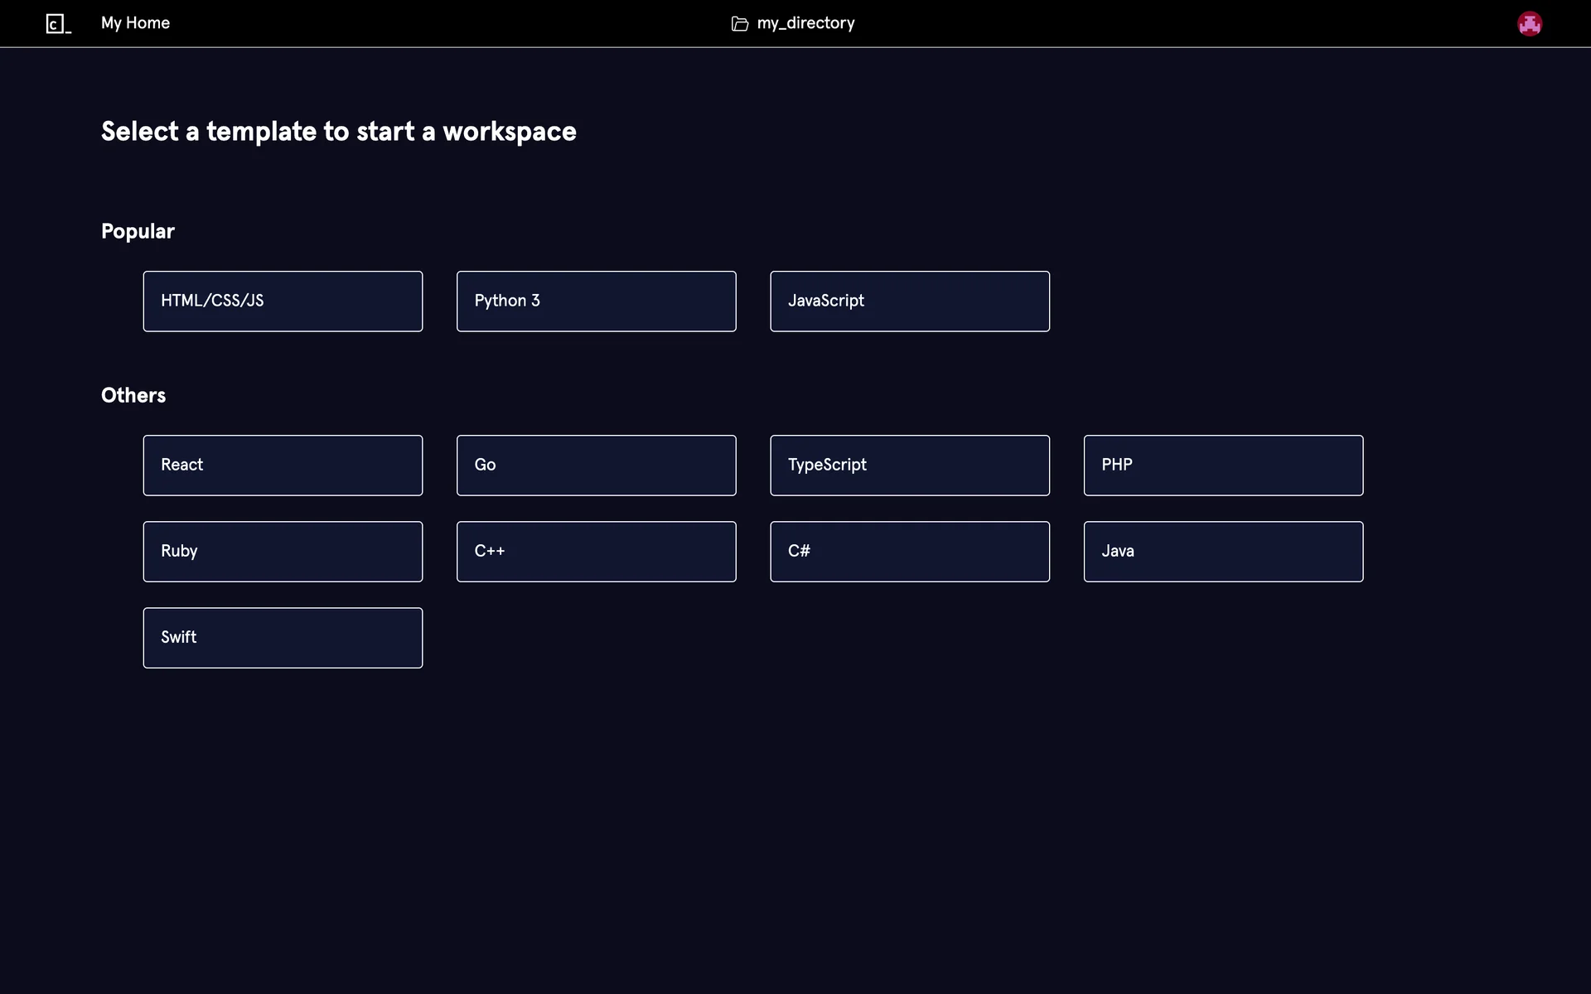
Task: Select the HTML/CSS/JS template
Action: pos(283,302)
